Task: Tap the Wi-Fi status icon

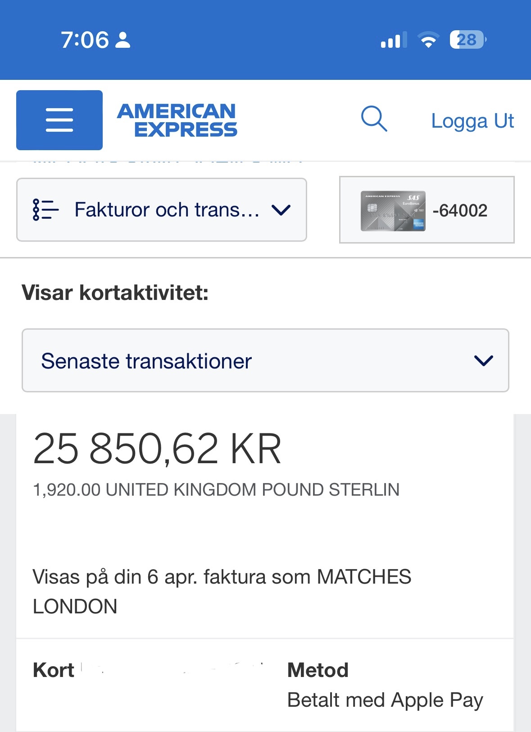Action: (x=428, y=40)
